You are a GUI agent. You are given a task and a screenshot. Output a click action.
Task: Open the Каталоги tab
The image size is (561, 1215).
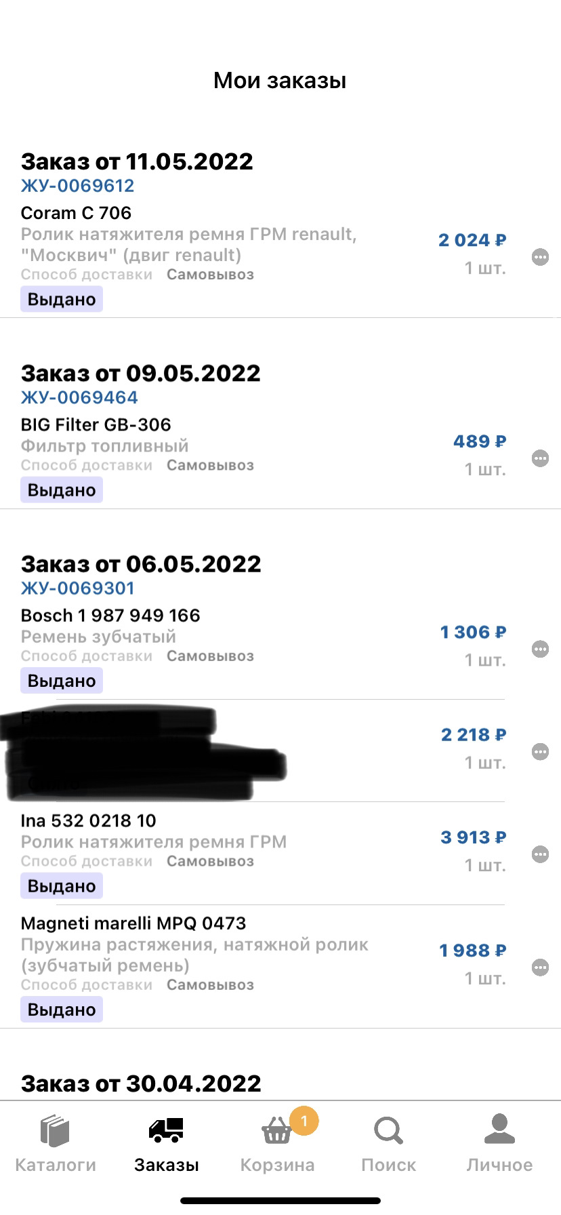(56, 1144)
